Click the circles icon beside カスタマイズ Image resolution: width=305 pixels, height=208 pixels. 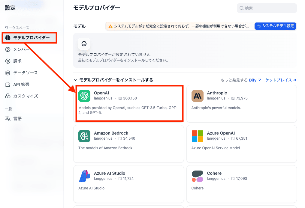tap(8, 96)
